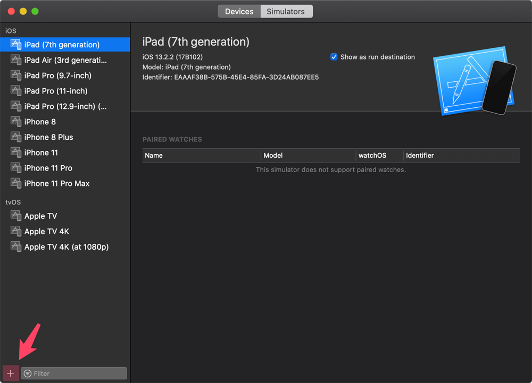Click the Model: iPad (7th generation) line

(x=187, y=67)
